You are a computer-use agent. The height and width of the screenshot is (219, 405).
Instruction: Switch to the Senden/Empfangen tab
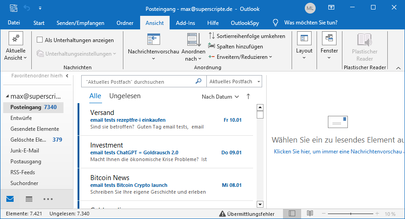pos(80,23)
